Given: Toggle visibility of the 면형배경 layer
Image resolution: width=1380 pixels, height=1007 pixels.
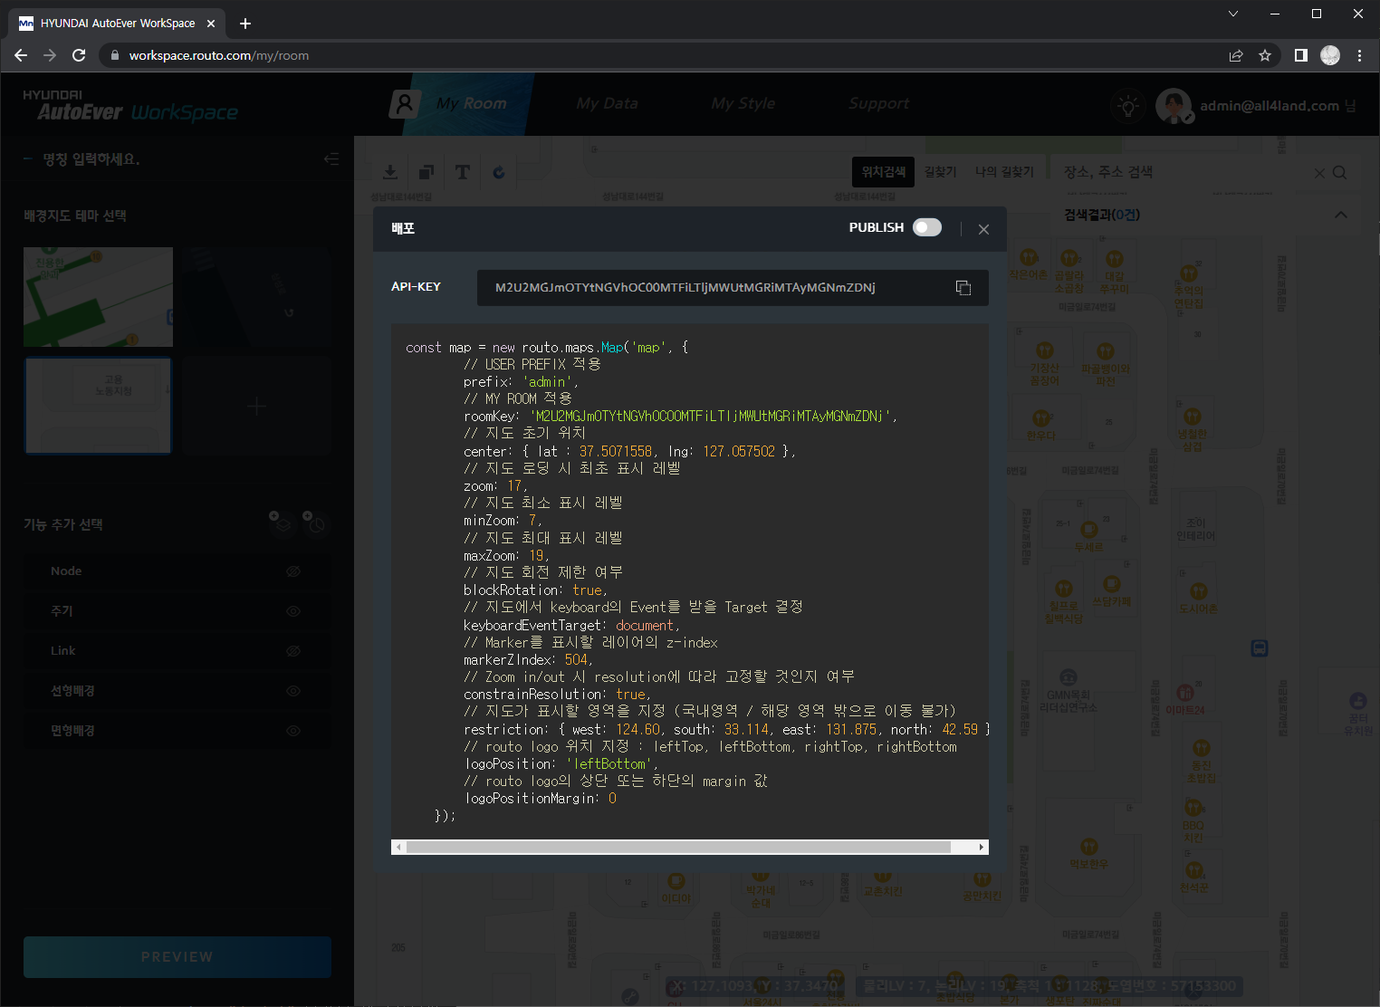Looking at the screenshot, I should (293, 731).
